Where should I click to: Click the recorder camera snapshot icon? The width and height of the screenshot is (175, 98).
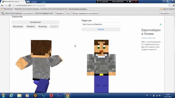point(130,2)
